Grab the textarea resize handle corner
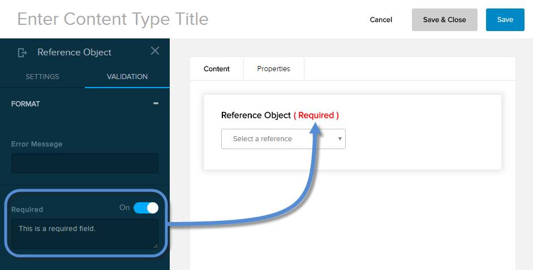This screenshot has height=270, width=533. (x=156, y=246)
